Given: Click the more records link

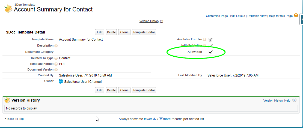Looking at the screenshot, I should tap(167, 119).
